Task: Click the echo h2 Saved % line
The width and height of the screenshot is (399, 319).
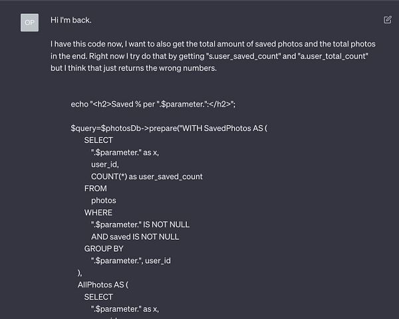Action: click(x=153, y=104)
